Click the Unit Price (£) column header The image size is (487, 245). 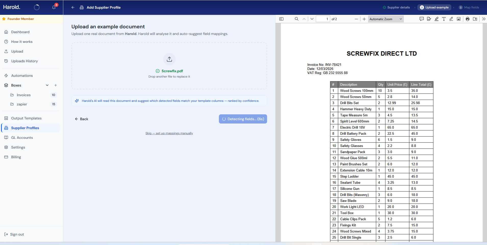pos(397,84)
